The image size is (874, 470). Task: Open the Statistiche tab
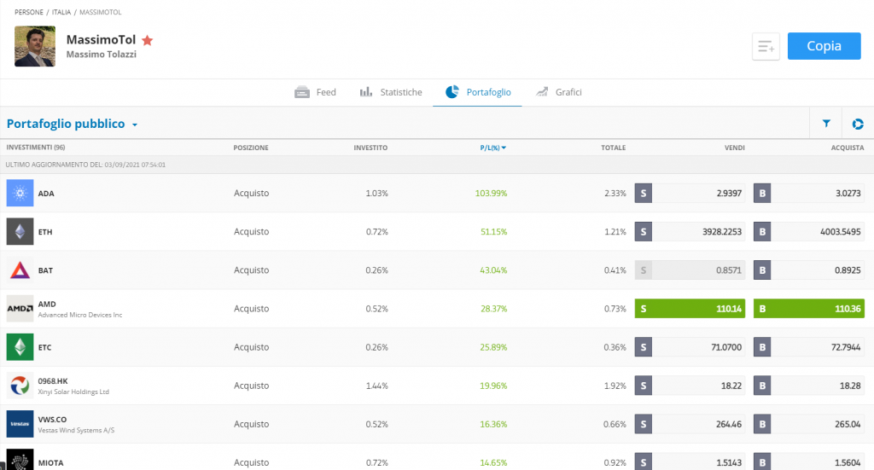(391, 92)
